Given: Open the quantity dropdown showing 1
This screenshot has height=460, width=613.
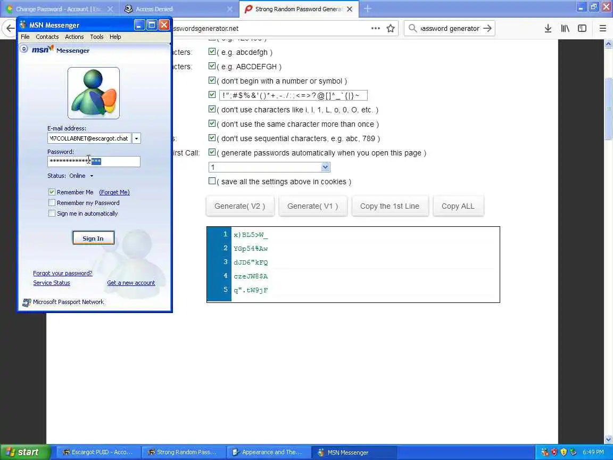Looking at the screenshot, I should [269, 167].
